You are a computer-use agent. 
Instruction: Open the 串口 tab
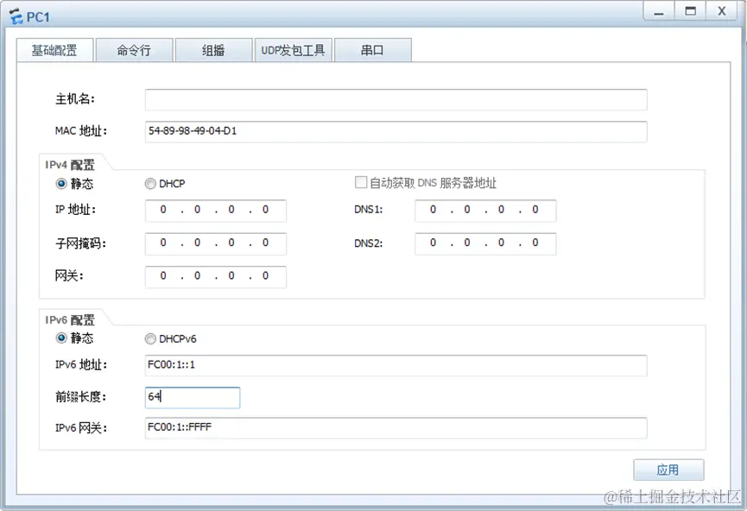click(x=372, y=50)
